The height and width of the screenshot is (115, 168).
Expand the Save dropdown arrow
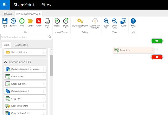tap(5, 28)
